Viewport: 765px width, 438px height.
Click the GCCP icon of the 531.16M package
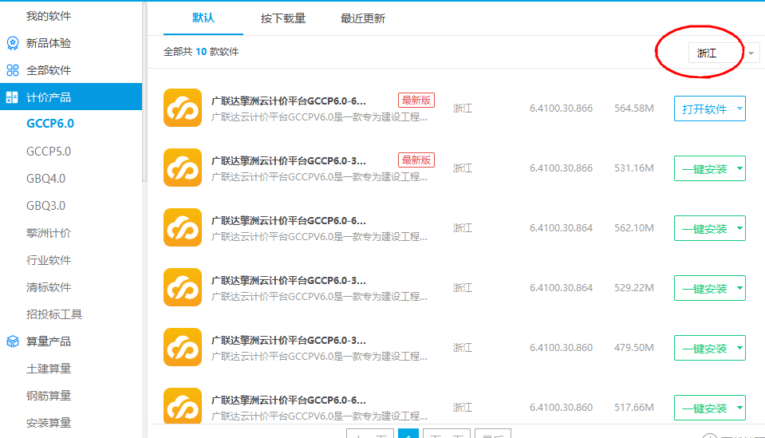point(183,168)
